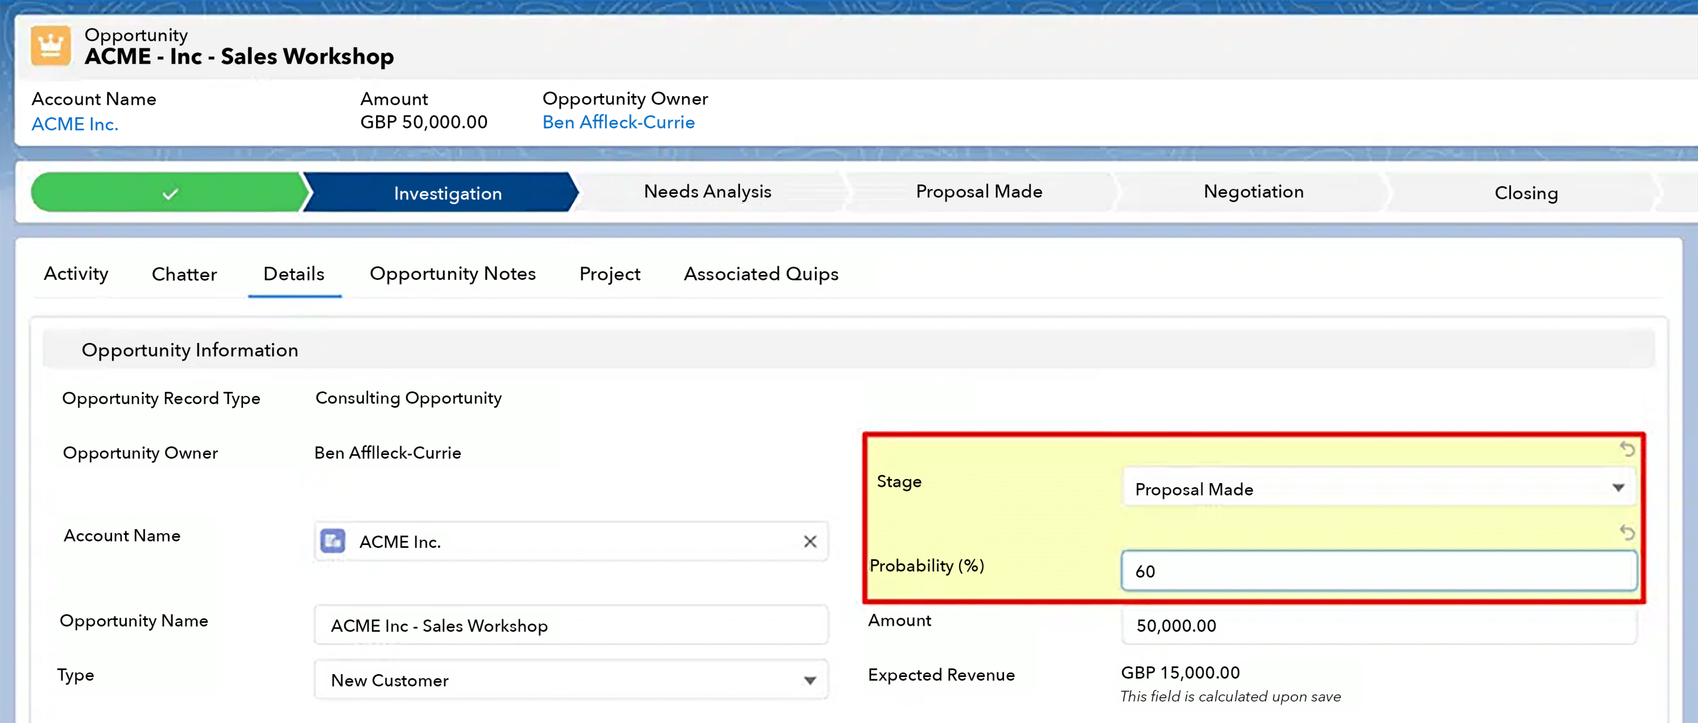Screen dimensions: 1698x723
Task: Click into the Probability (%) field
Action: tap(1378, 571)
